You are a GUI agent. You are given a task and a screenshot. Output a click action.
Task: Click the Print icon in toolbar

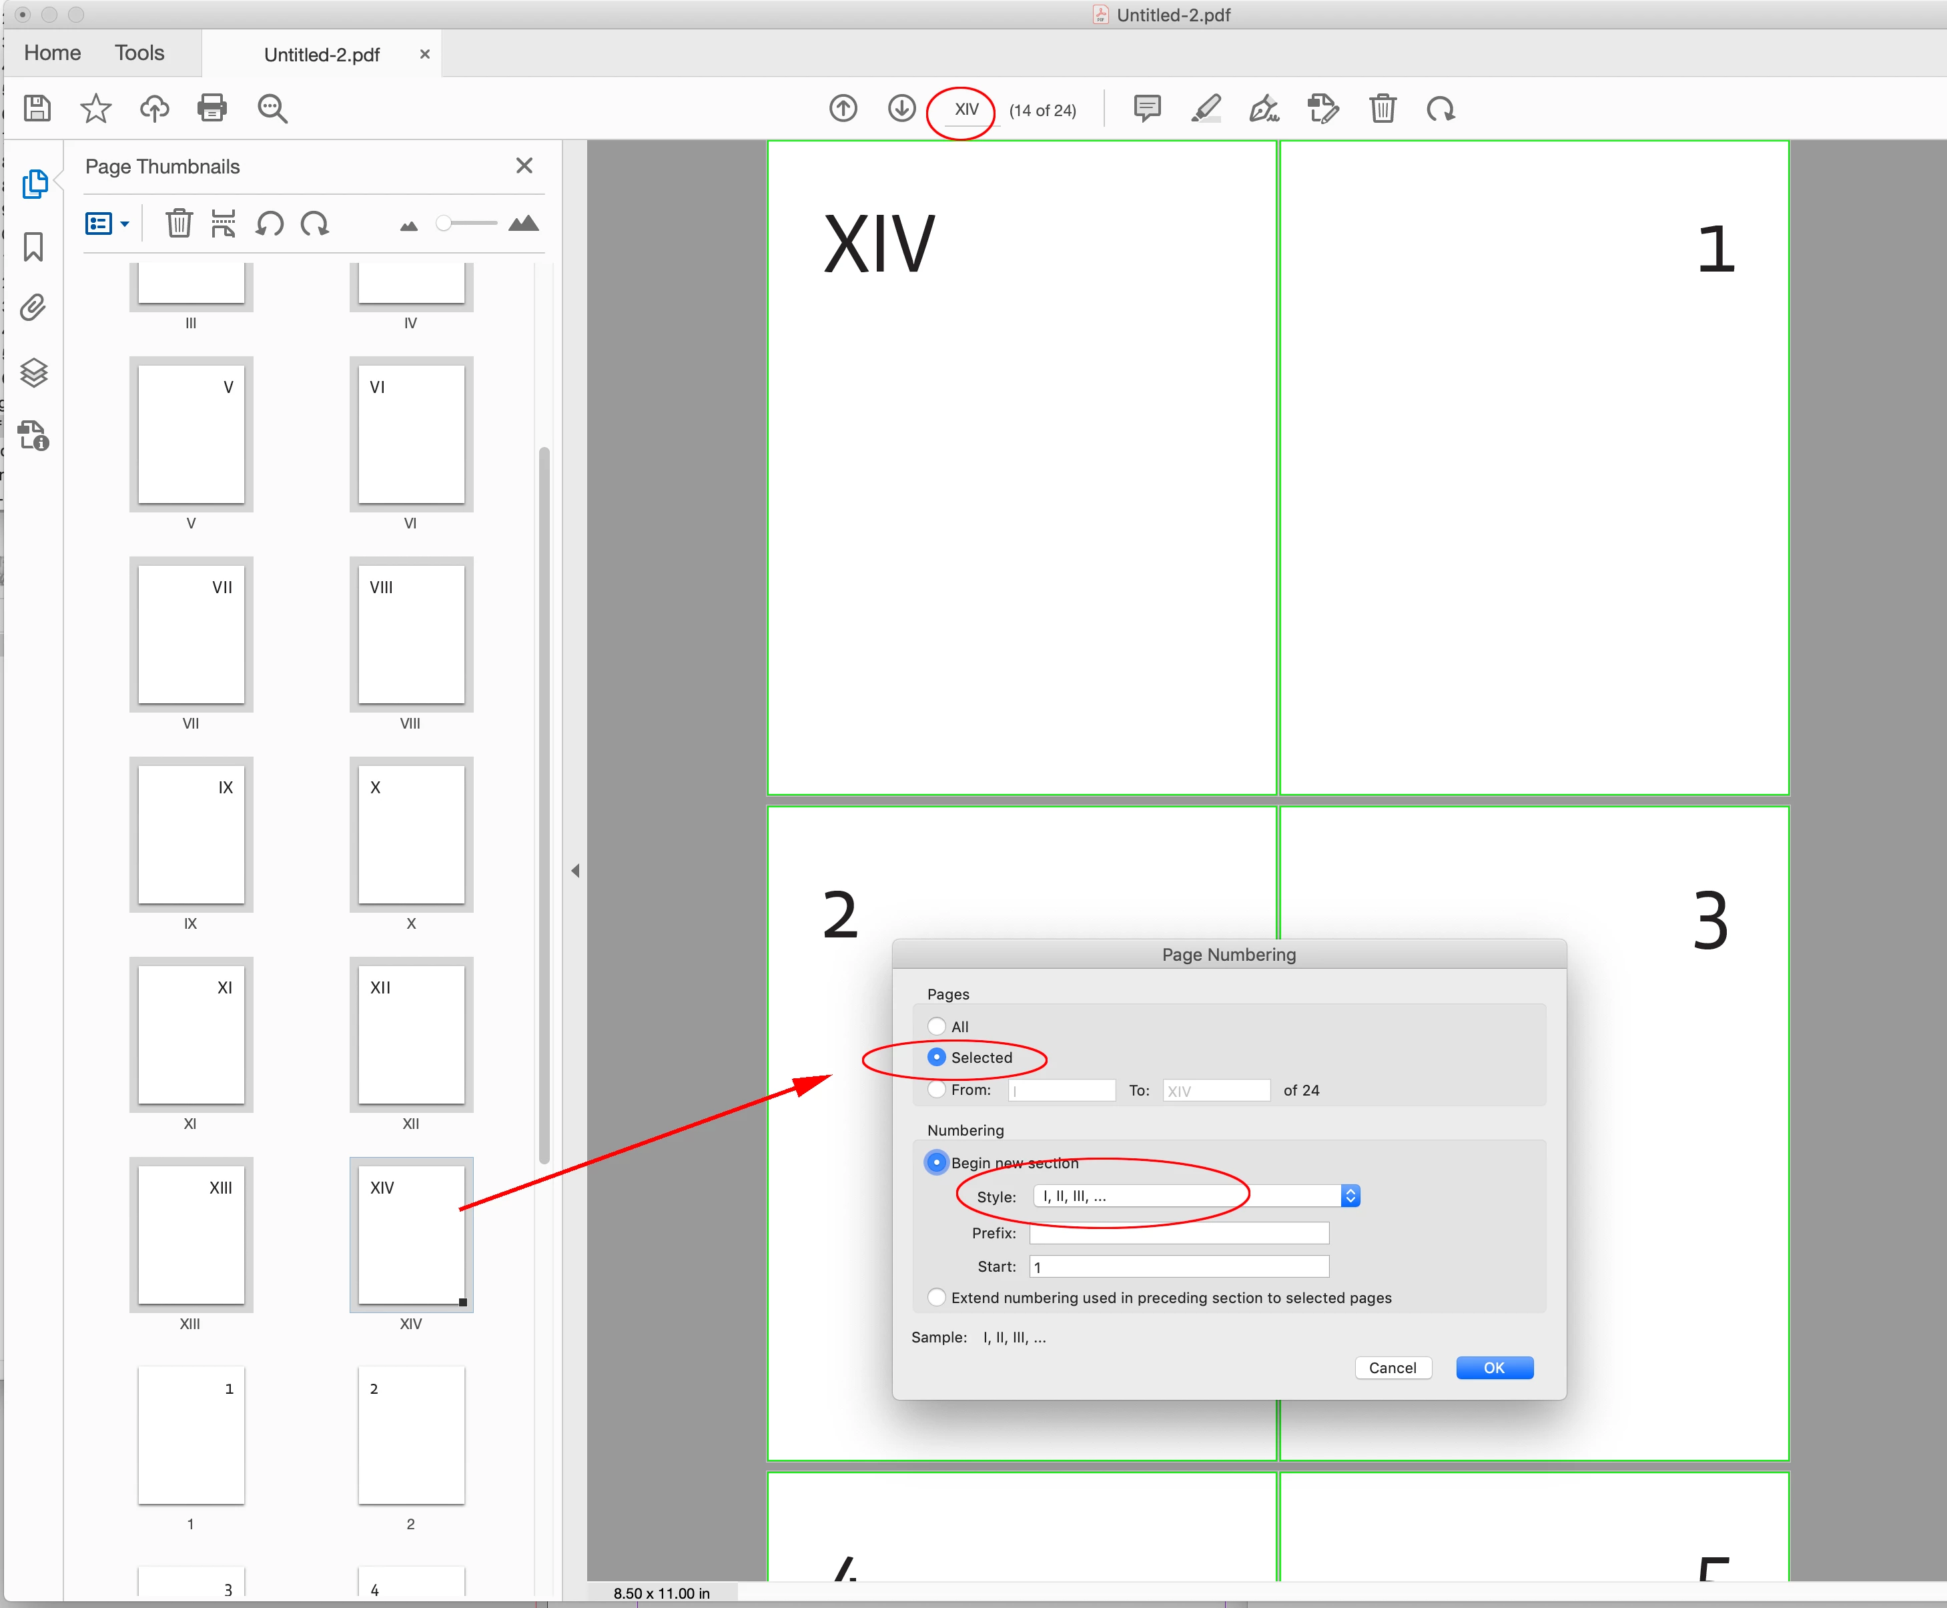click(212, 108)
